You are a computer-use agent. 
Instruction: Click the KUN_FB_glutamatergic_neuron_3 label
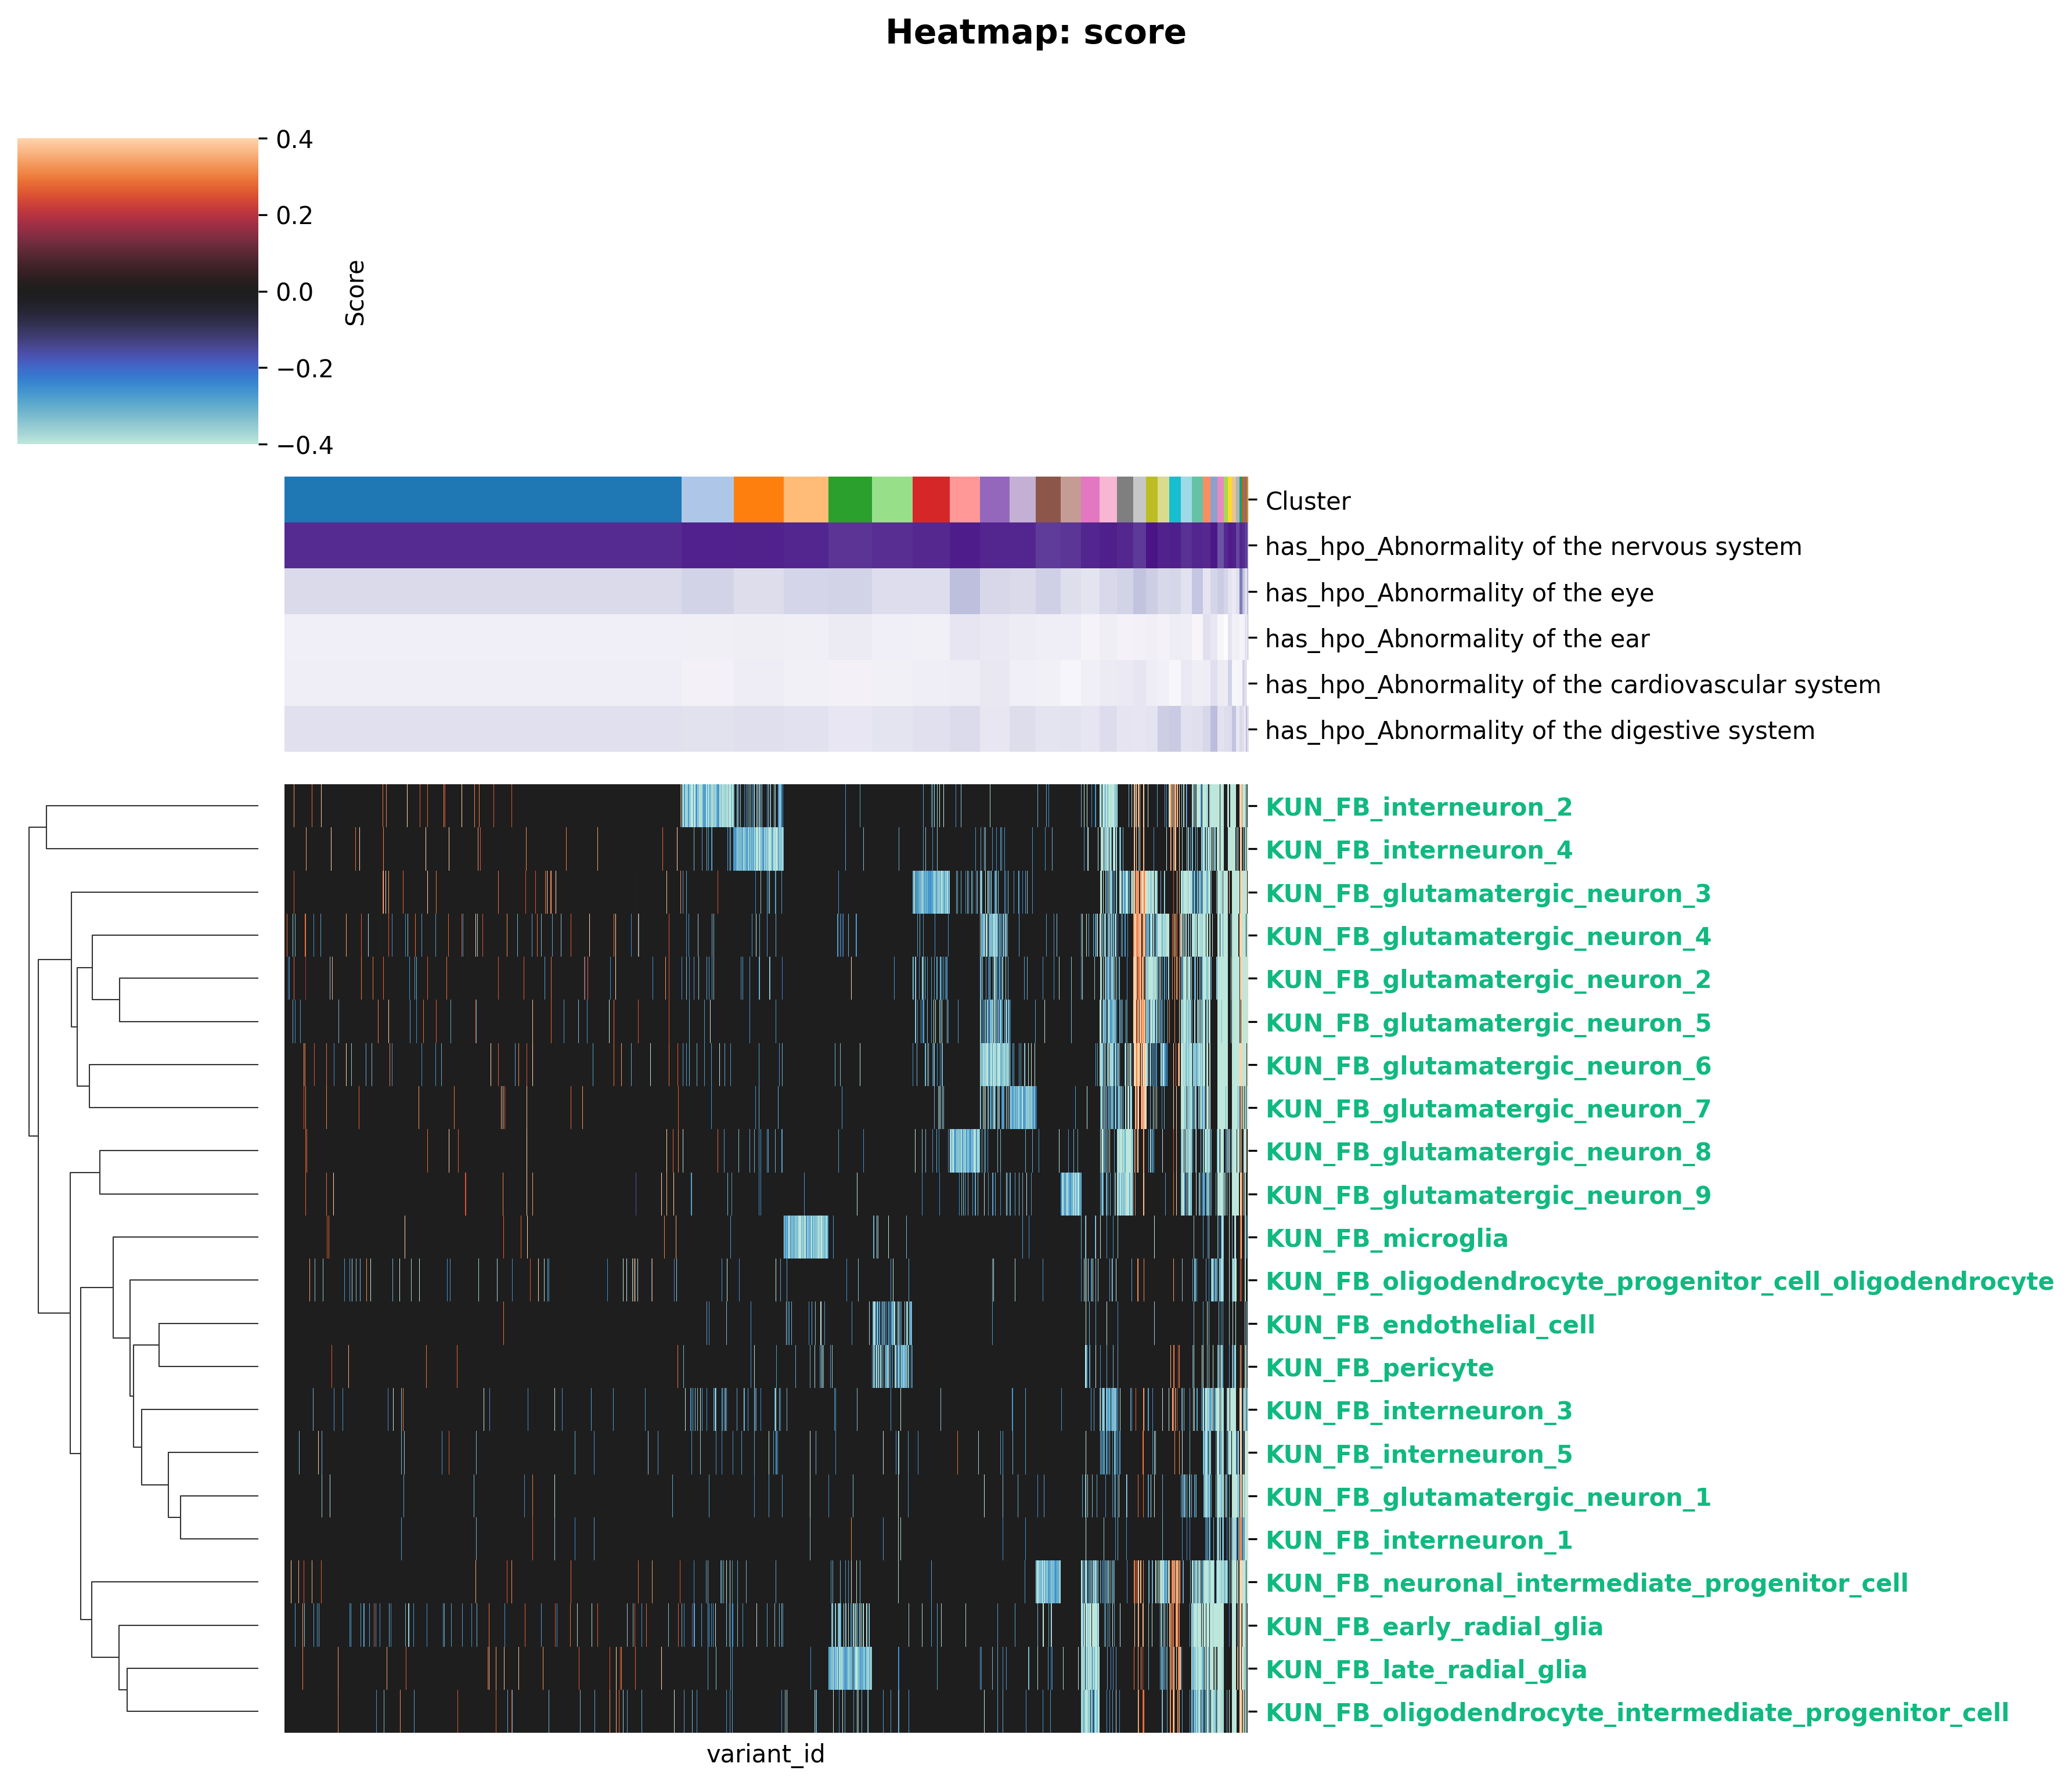click(x=1487, y=893)
